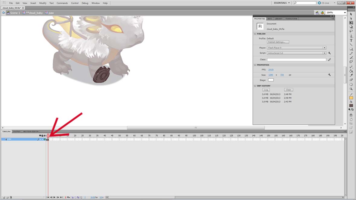Viewport: 356px width, 200px height.
Task: Go back with edit bar arrow
Action: point(3,13)
